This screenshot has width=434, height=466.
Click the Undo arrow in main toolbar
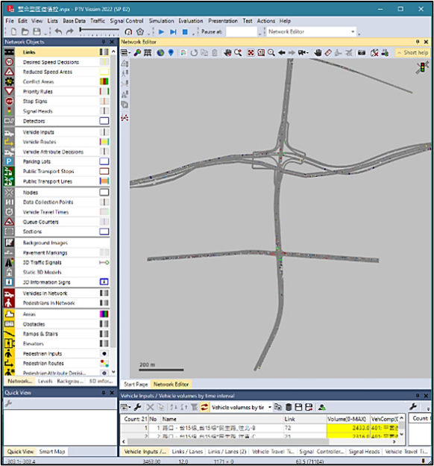point(58,32)
